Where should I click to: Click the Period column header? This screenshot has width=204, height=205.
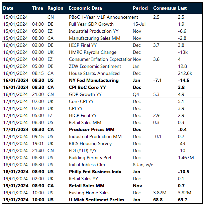pyautogui.click(x=140, y=8)
